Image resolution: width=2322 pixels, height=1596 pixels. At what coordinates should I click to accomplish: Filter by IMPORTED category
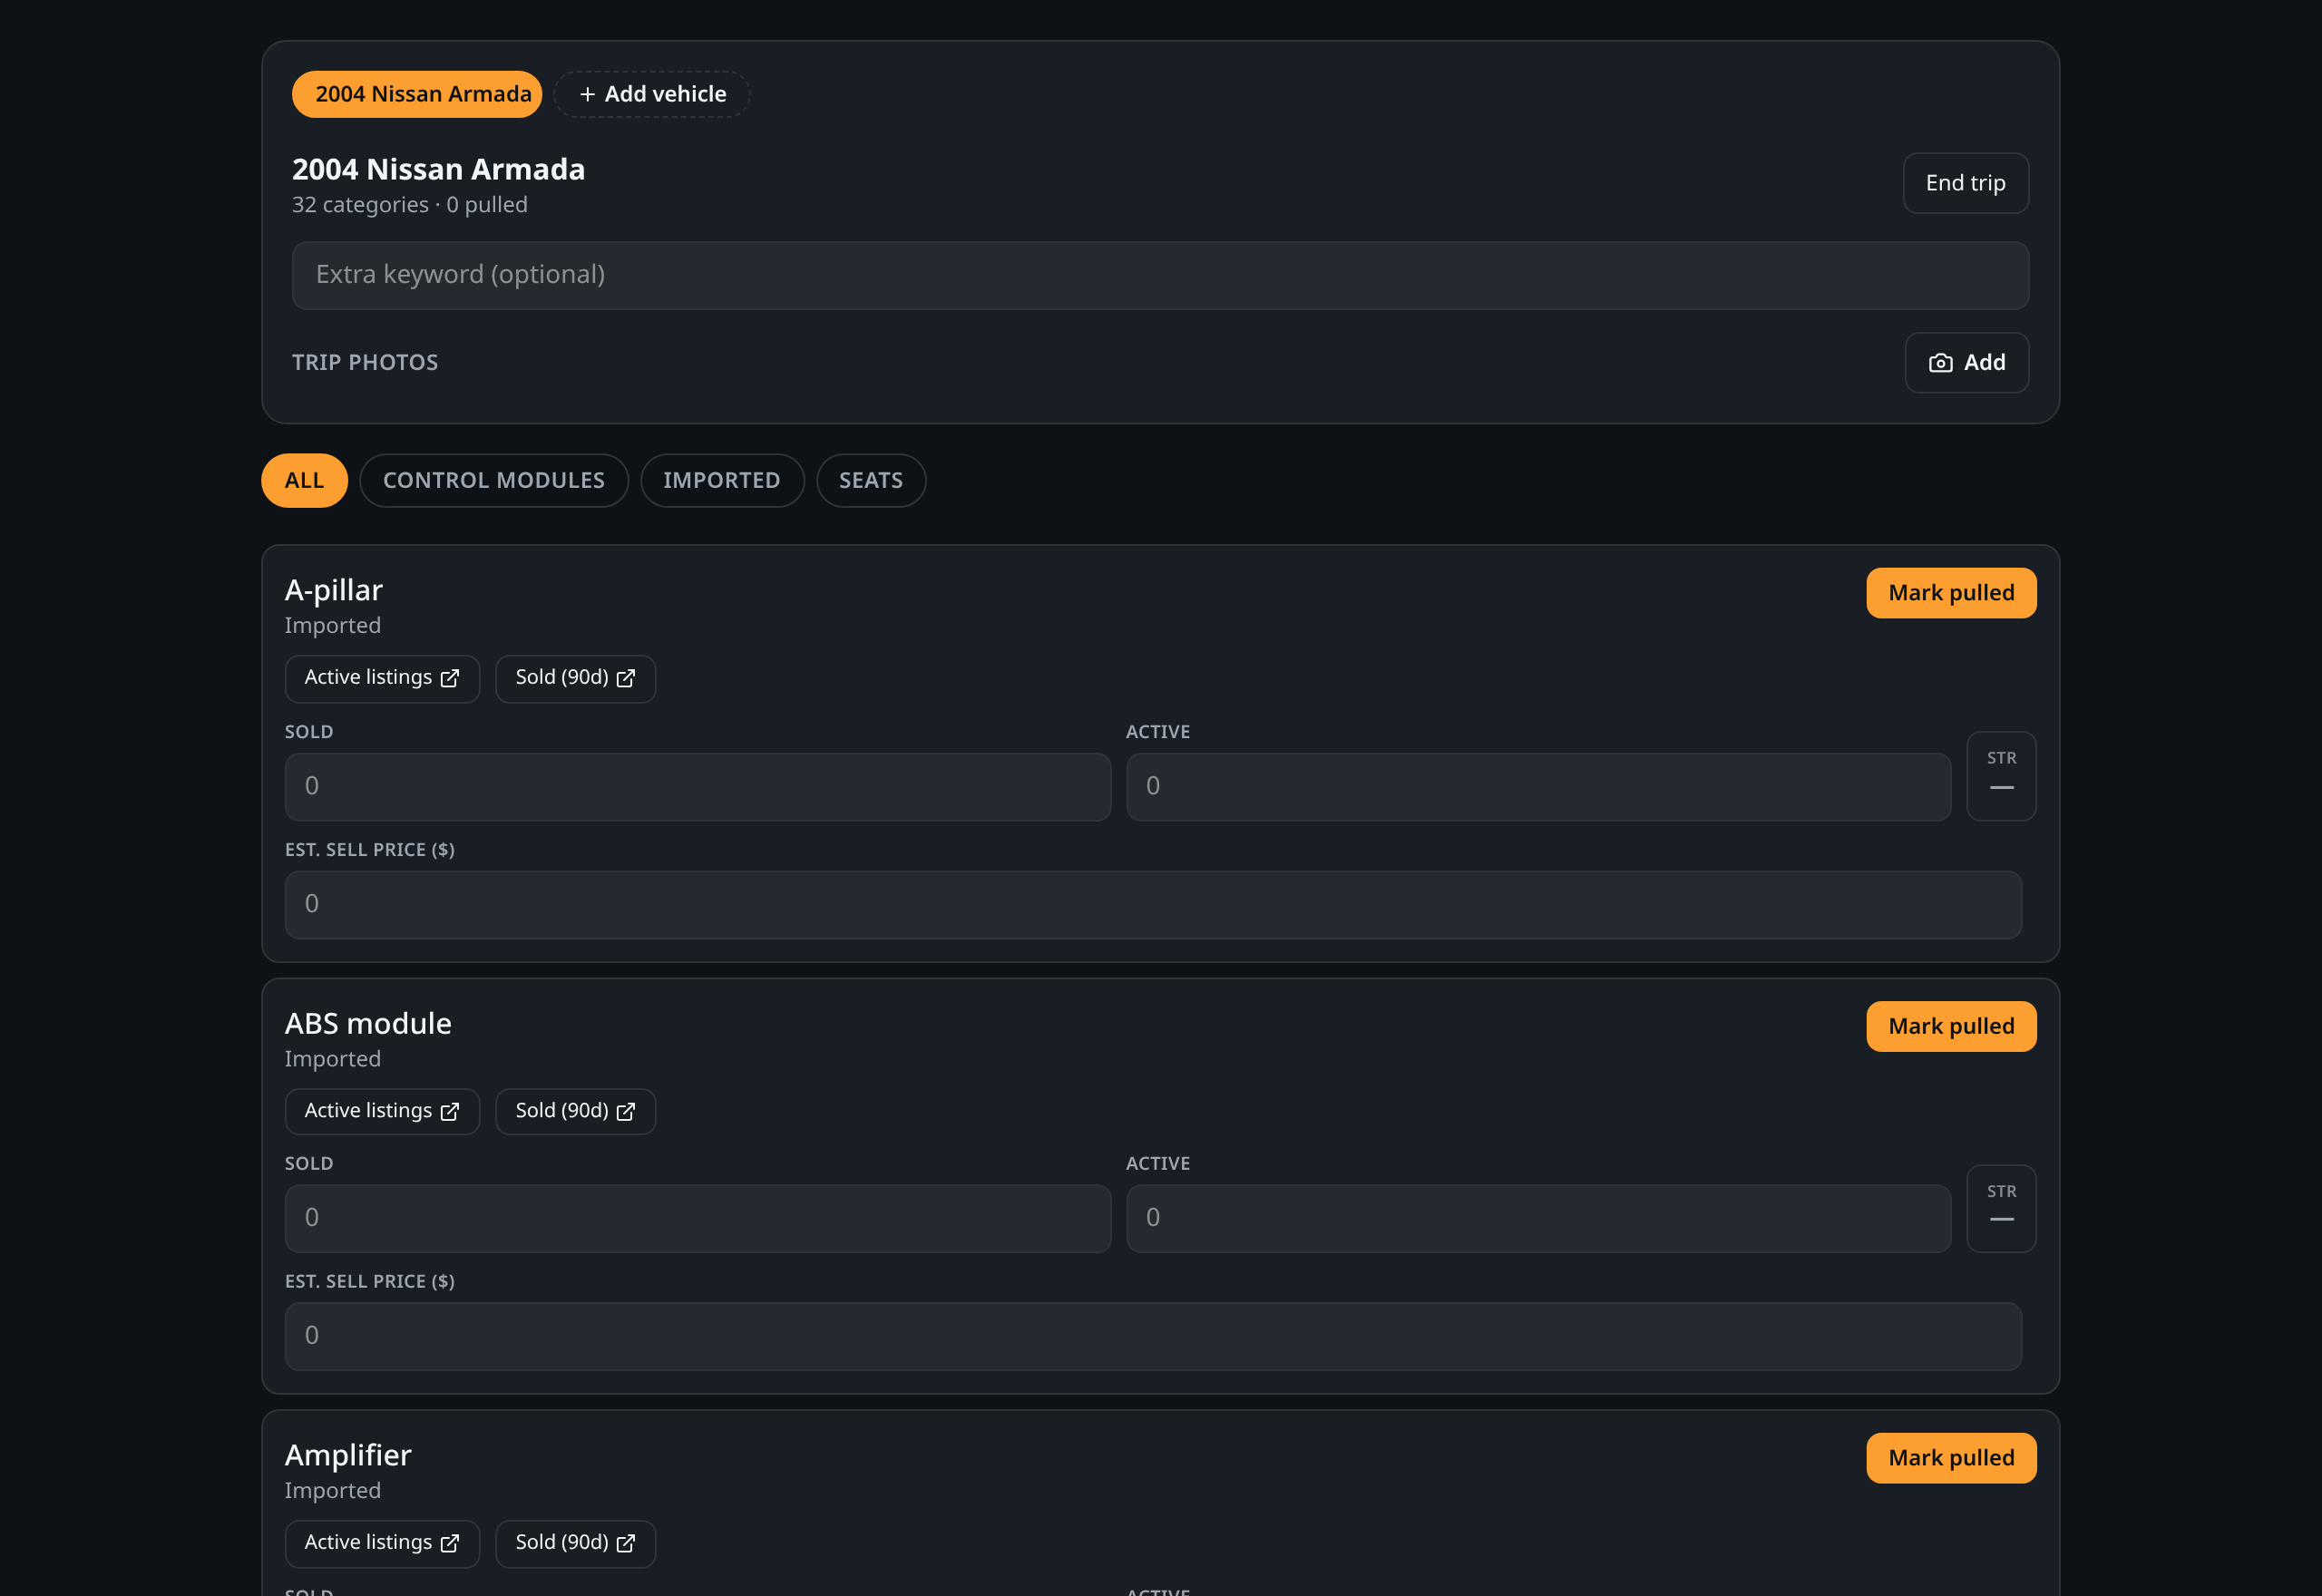point(722,481)
